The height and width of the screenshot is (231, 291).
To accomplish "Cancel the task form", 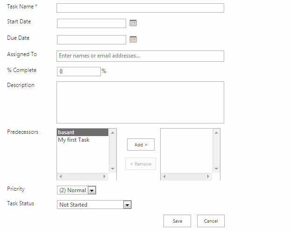I will click(x=211, y=221).
